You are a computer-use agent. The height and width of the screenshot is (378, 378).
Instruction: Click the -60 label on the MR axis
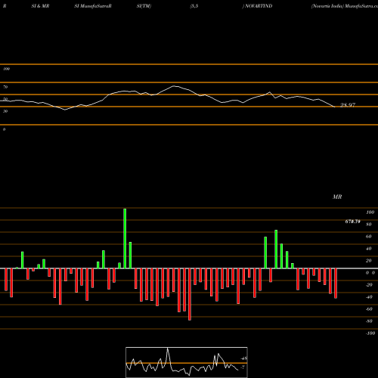tap(369, 309)
